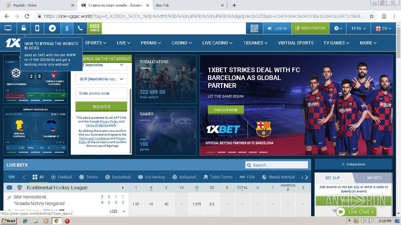Select the second banner slide indicator
The width and height of the screenshot is (401, 225).
[x=221, y=152]
